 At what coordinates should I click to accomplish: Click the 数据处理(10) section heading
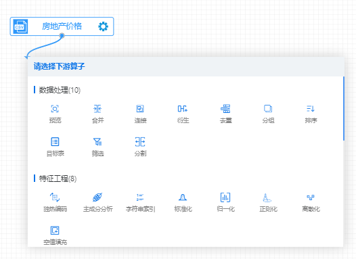(60, 90)
